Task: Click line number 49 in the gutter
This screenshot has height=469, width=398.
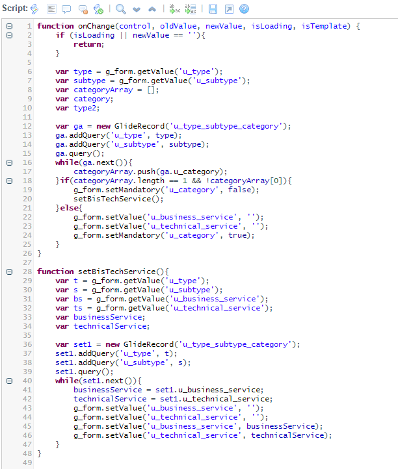Action: 27,463
